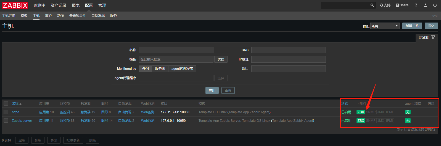Open the 群组 dropdown
Image resolution: width=441 pixels, height=146 pixels.
point(385,26)
